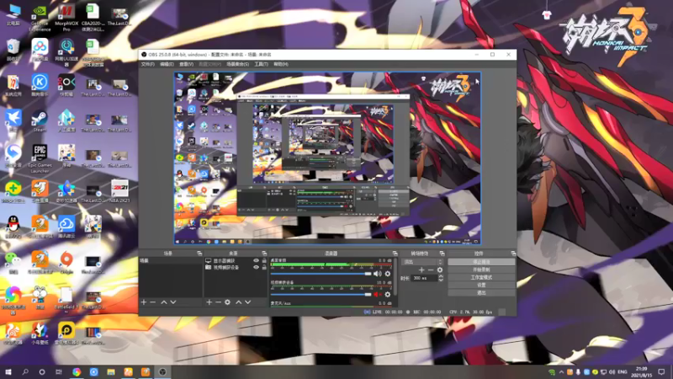The height and width of the screenshot is (379, 673).
Task: Add a transition with the plus icon
Action: pos(421,270)
